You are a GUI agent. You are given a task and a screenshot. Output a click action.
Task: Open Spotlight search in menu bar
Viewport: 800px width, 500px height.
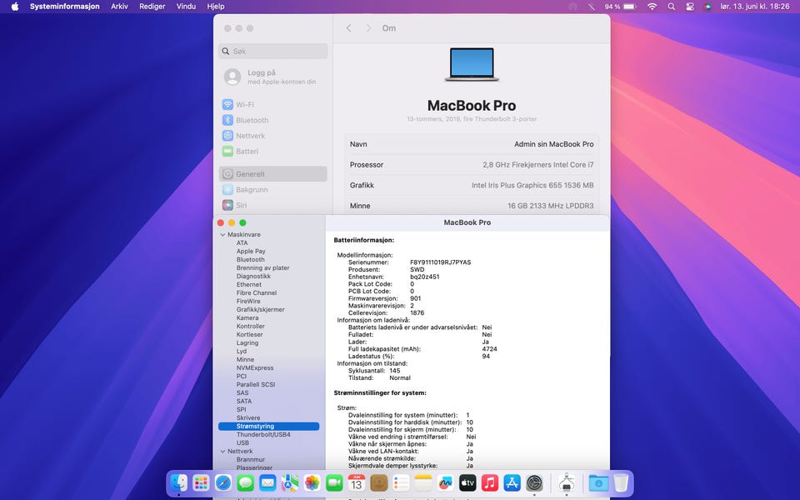tap(672, 7)
